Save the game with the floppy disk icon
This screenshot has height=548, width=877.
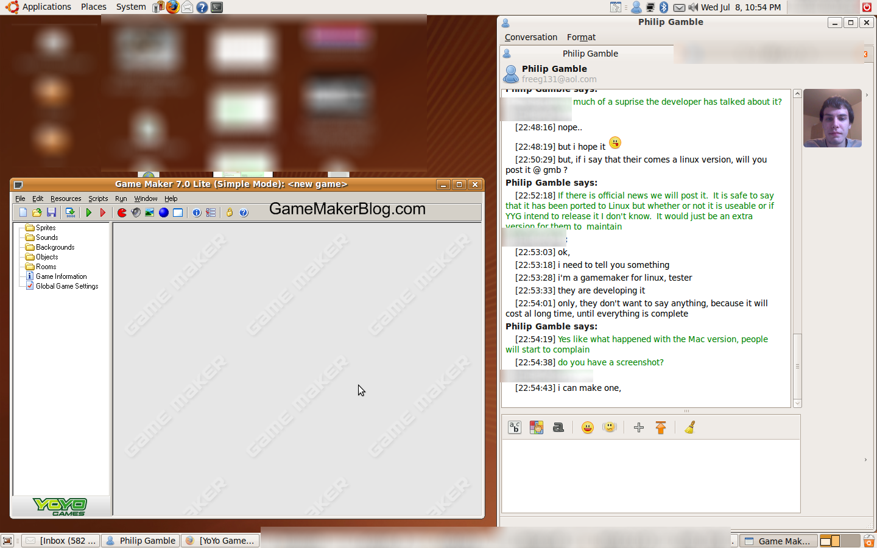click(51, 213)
